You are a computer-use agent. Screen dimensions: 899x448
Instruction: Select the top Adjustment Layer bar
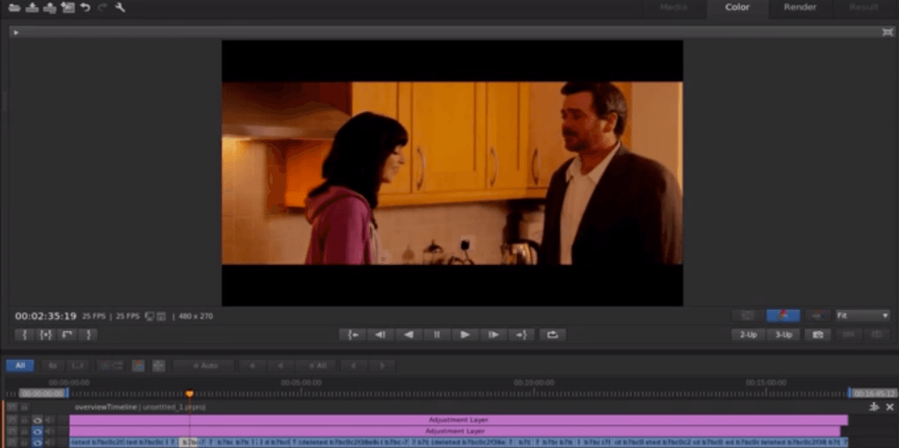[458, 420]
